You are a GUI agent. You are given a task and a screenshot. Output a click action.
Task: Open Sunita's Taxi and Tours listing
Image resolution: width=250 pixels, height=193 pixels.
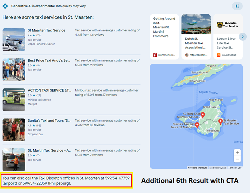(49, 121)
